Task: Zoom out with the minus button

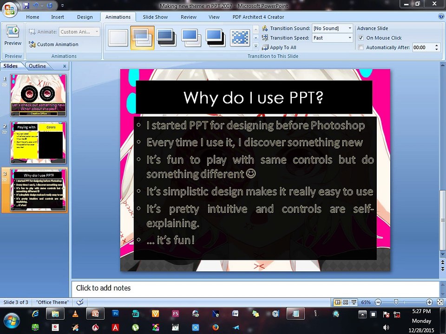Action: point(378,302)
